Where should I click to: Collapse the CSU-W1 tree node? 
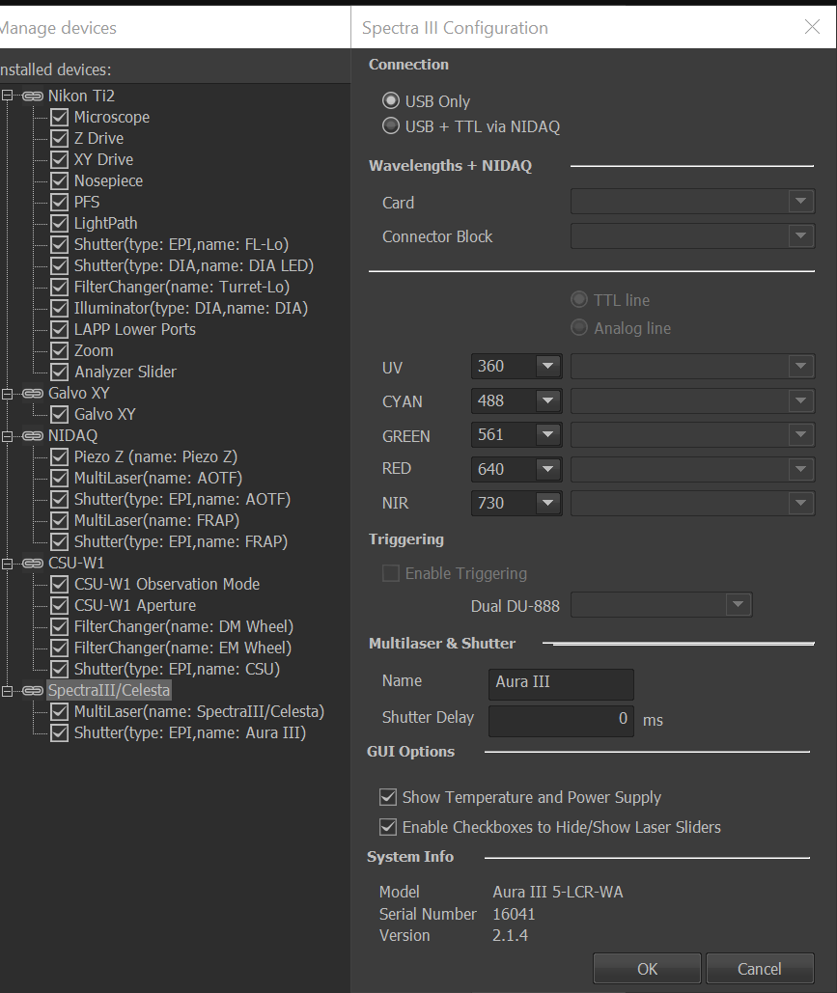(x=8, y=563)
